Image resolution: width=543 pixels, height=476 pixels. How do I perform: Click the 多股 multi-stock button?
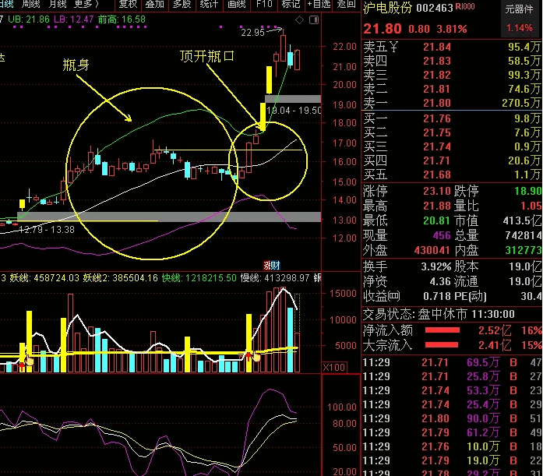click(x=182, y=4)
